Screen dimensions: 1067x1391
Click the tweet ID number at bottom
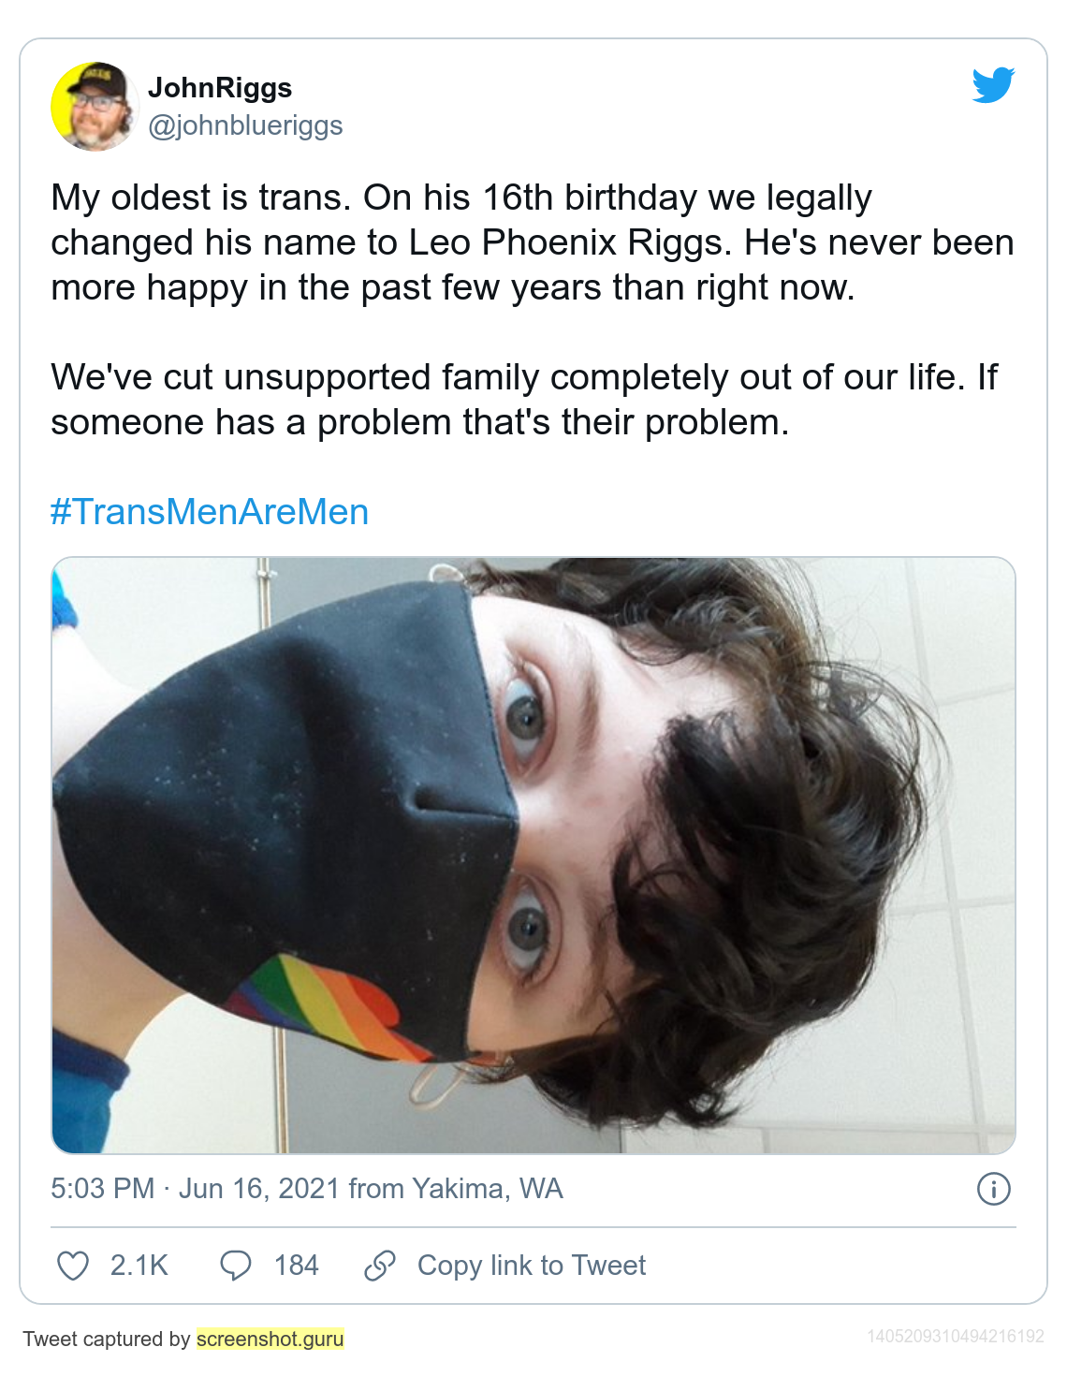[956, 1337]
